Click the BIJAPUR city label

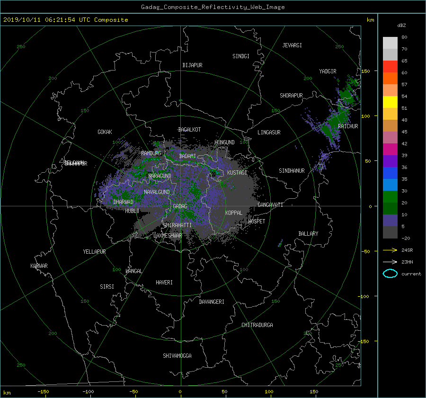coord(192,65)
